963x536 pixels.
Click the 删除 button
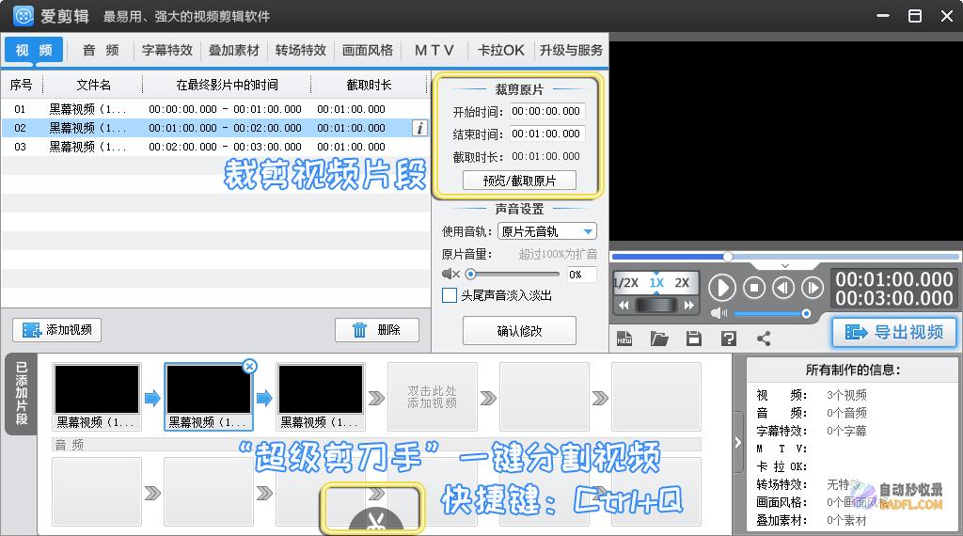point(376,330)
